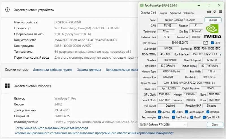
Task: Click the Digital Signature field WHQL
Action: pyautogui.click(x=211, y=88)
